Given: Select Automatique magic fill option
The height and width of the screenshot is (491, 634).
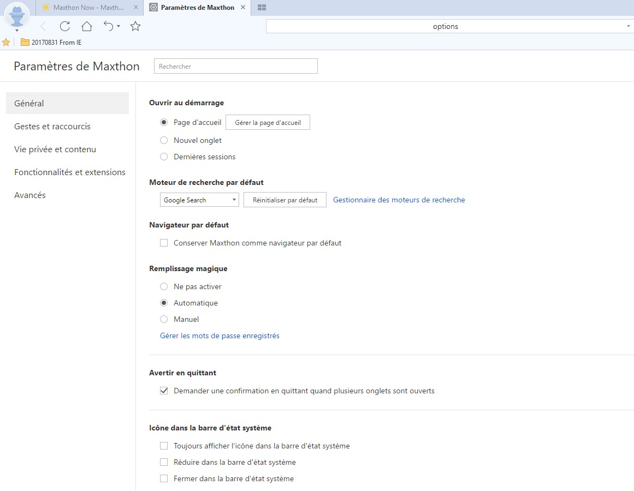Looking at the screenshot, I should coord(164,303).
